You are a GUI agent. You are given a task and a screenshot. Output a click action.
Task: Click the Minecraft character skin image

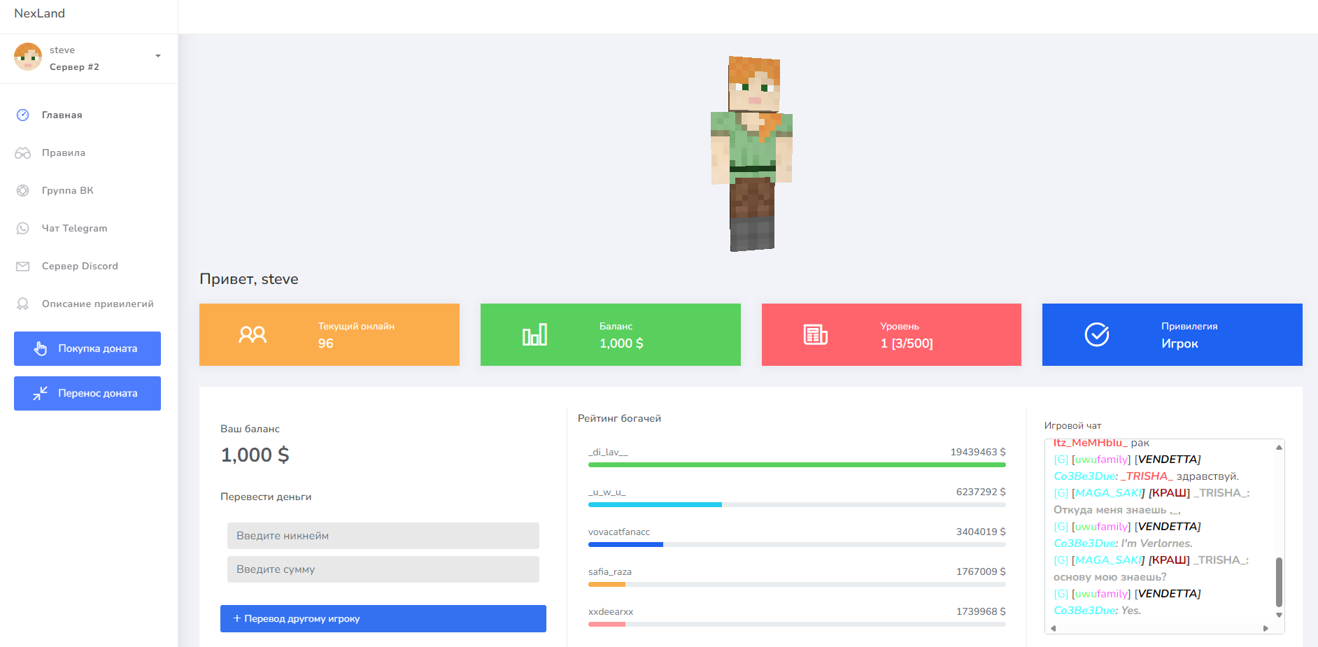click(752, 154)
